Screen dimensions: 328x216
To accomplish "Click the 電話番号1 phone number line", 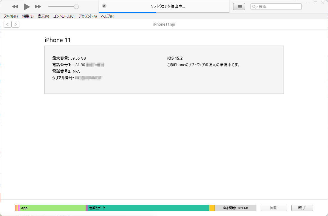I will point(78,65).
